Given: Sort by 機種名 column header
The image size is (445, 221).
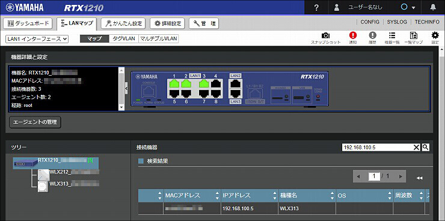Looking at the screenshot, I should (307, 195).
